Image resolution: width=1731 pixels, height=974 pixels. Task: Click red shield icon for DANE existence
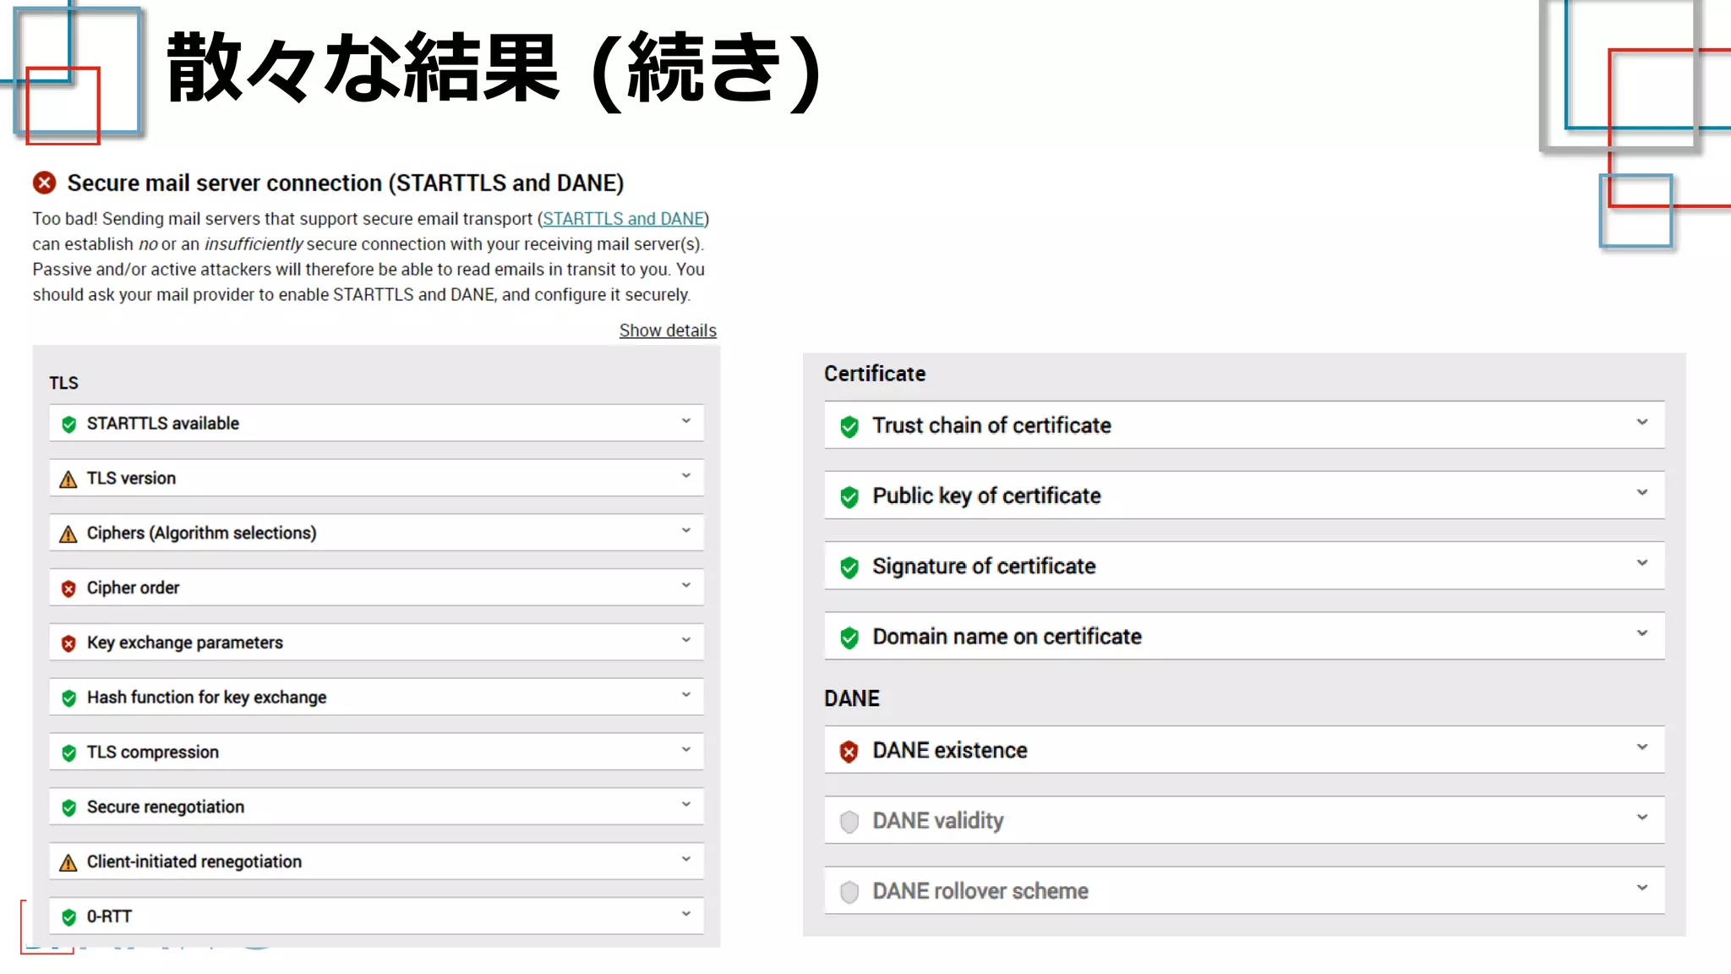(x=849, y=751)
